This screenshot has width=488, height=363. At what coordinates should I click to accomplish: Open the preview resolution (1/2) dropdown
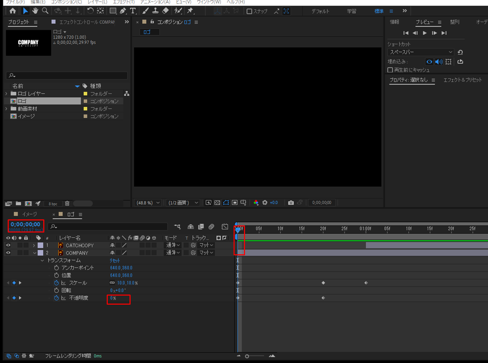pyautogui.click(x=183, y=203)
